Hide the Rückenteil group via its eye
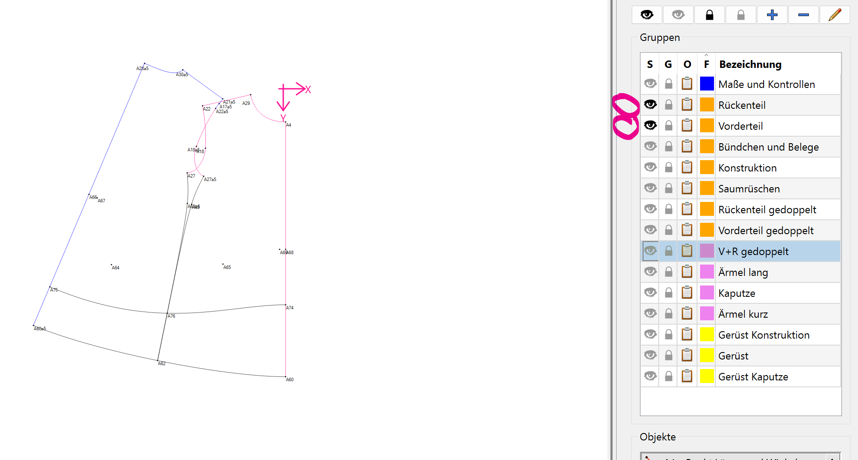Viewport: 858px width, 460px height. [650, 105]
